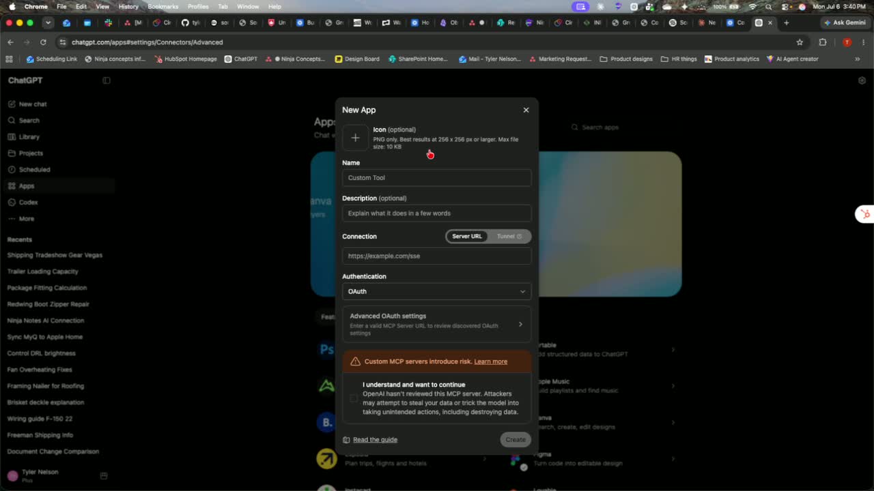Open the Chrome profile avatar
The width and height of the screenshot is (874, 491).
pyautogui.click(x=847, y=42)
